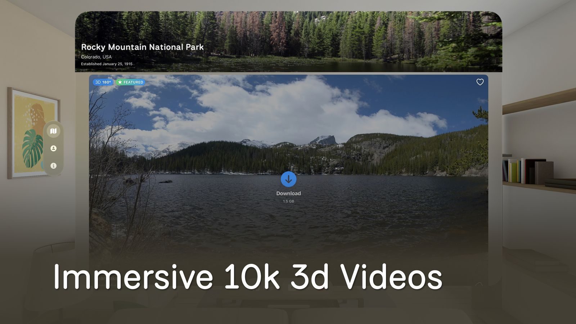Click the 1.5 GB file size text
Image resolution: width=576 pixels, height=324 pixels.
coord(288,201)
